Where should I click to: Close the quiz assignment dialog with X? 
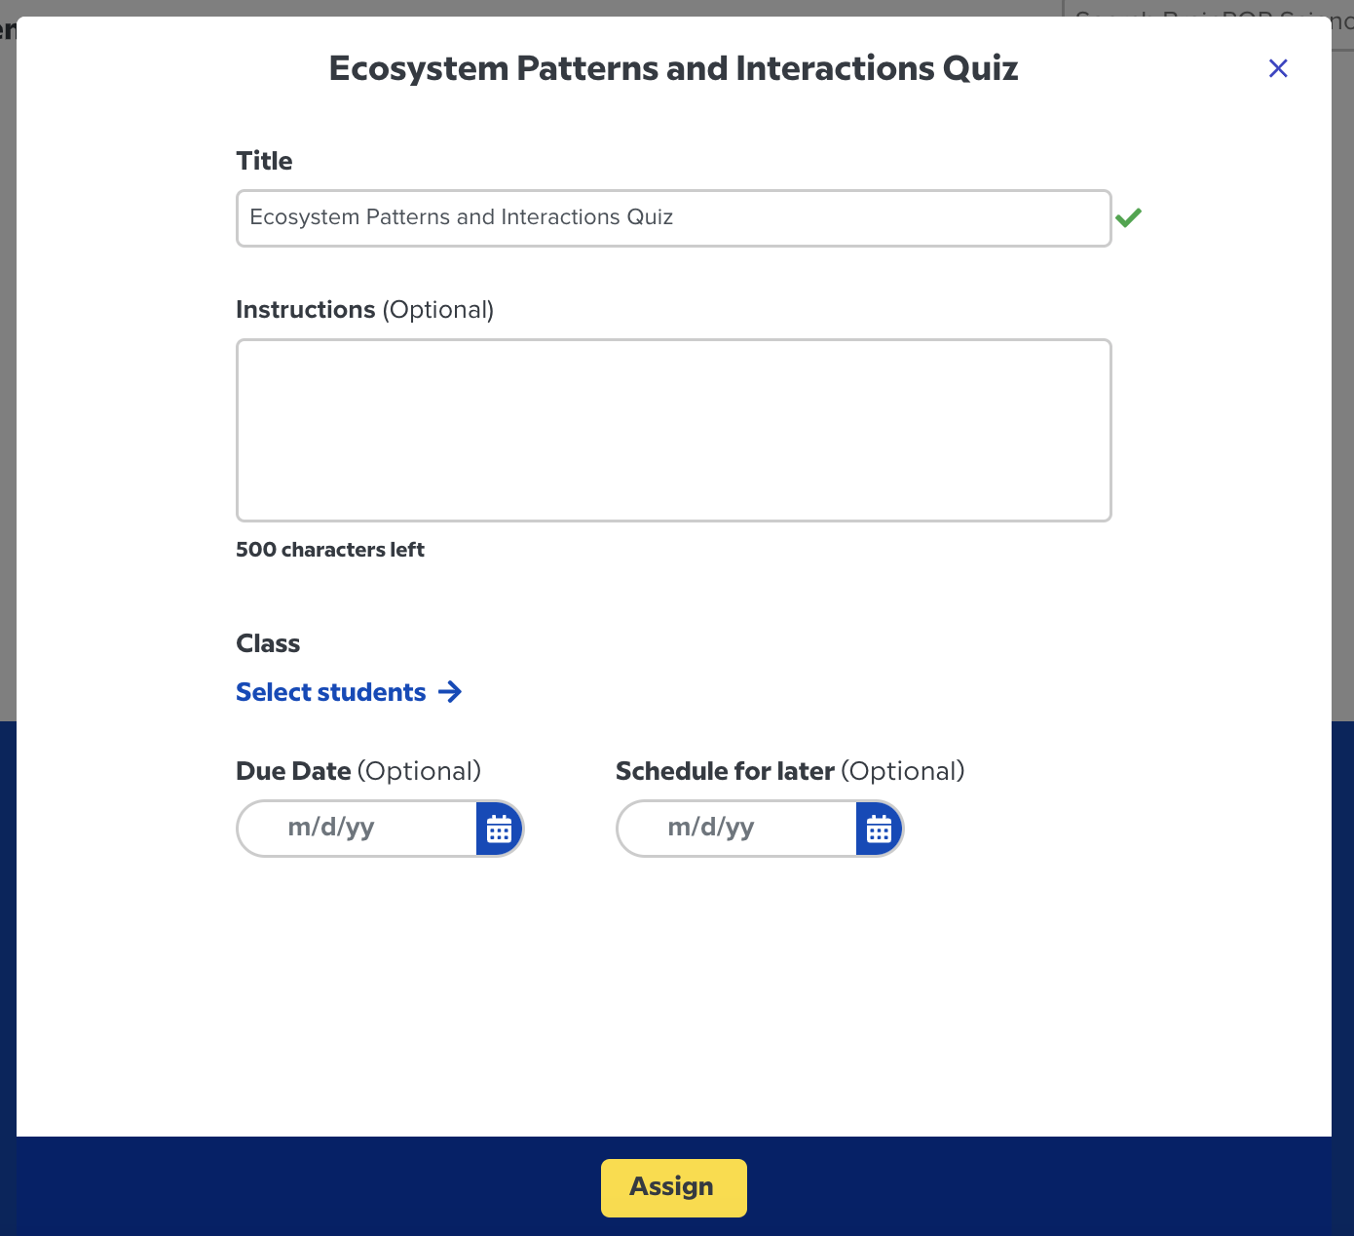(1278, 68)
